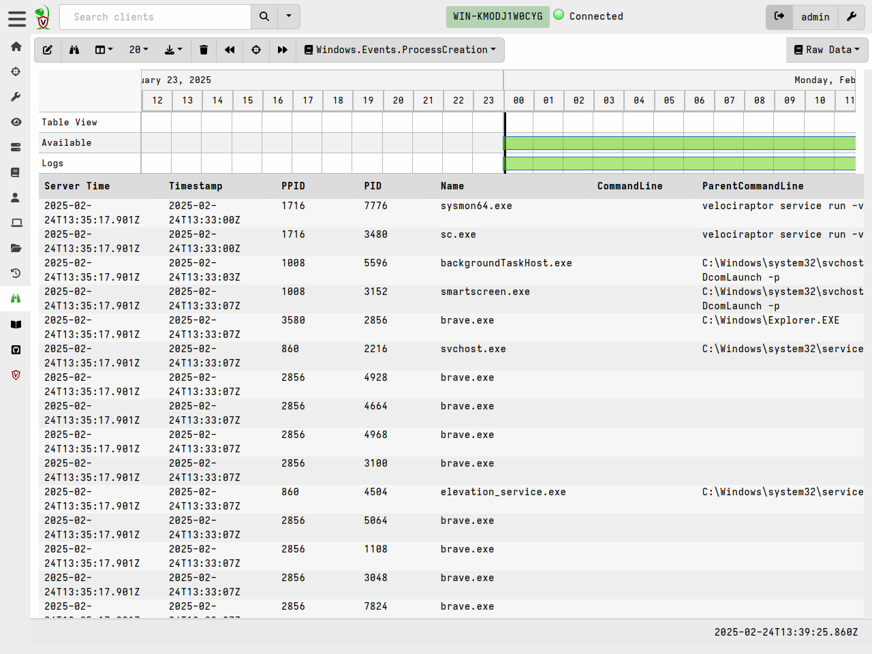Open the download export menu

pyautogui.click(x=174, y=50)
